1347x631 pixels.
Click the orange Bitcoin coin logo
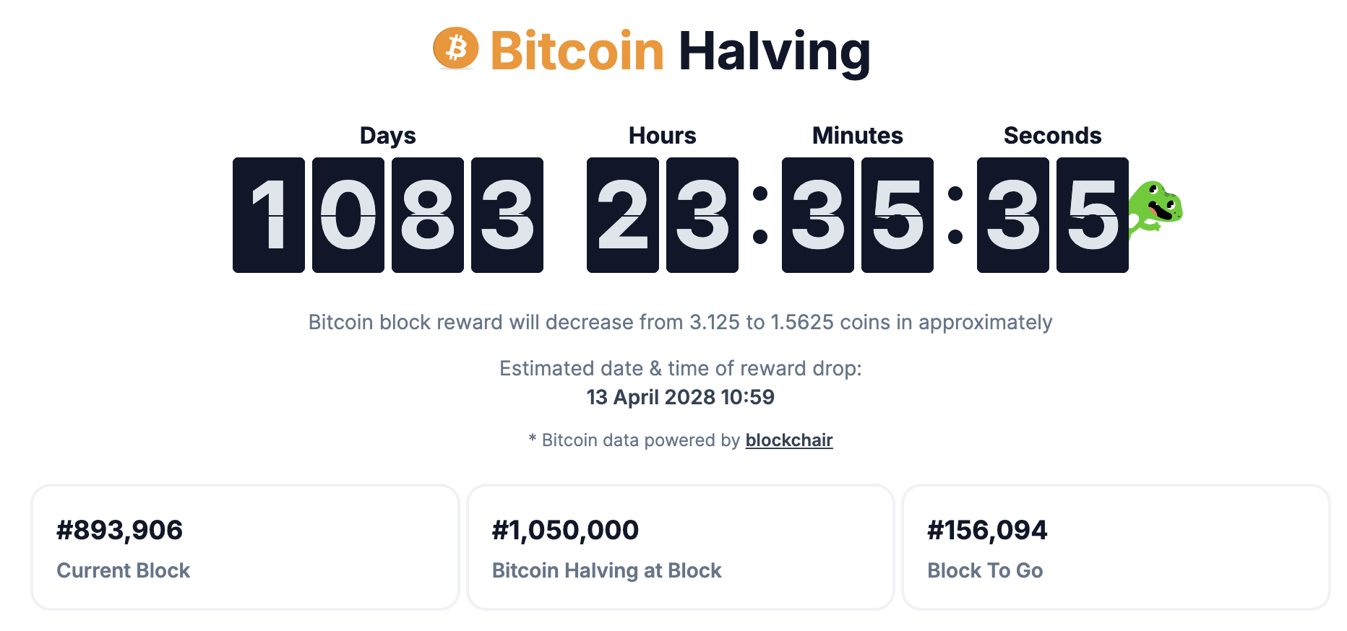(x=455, y=48)
